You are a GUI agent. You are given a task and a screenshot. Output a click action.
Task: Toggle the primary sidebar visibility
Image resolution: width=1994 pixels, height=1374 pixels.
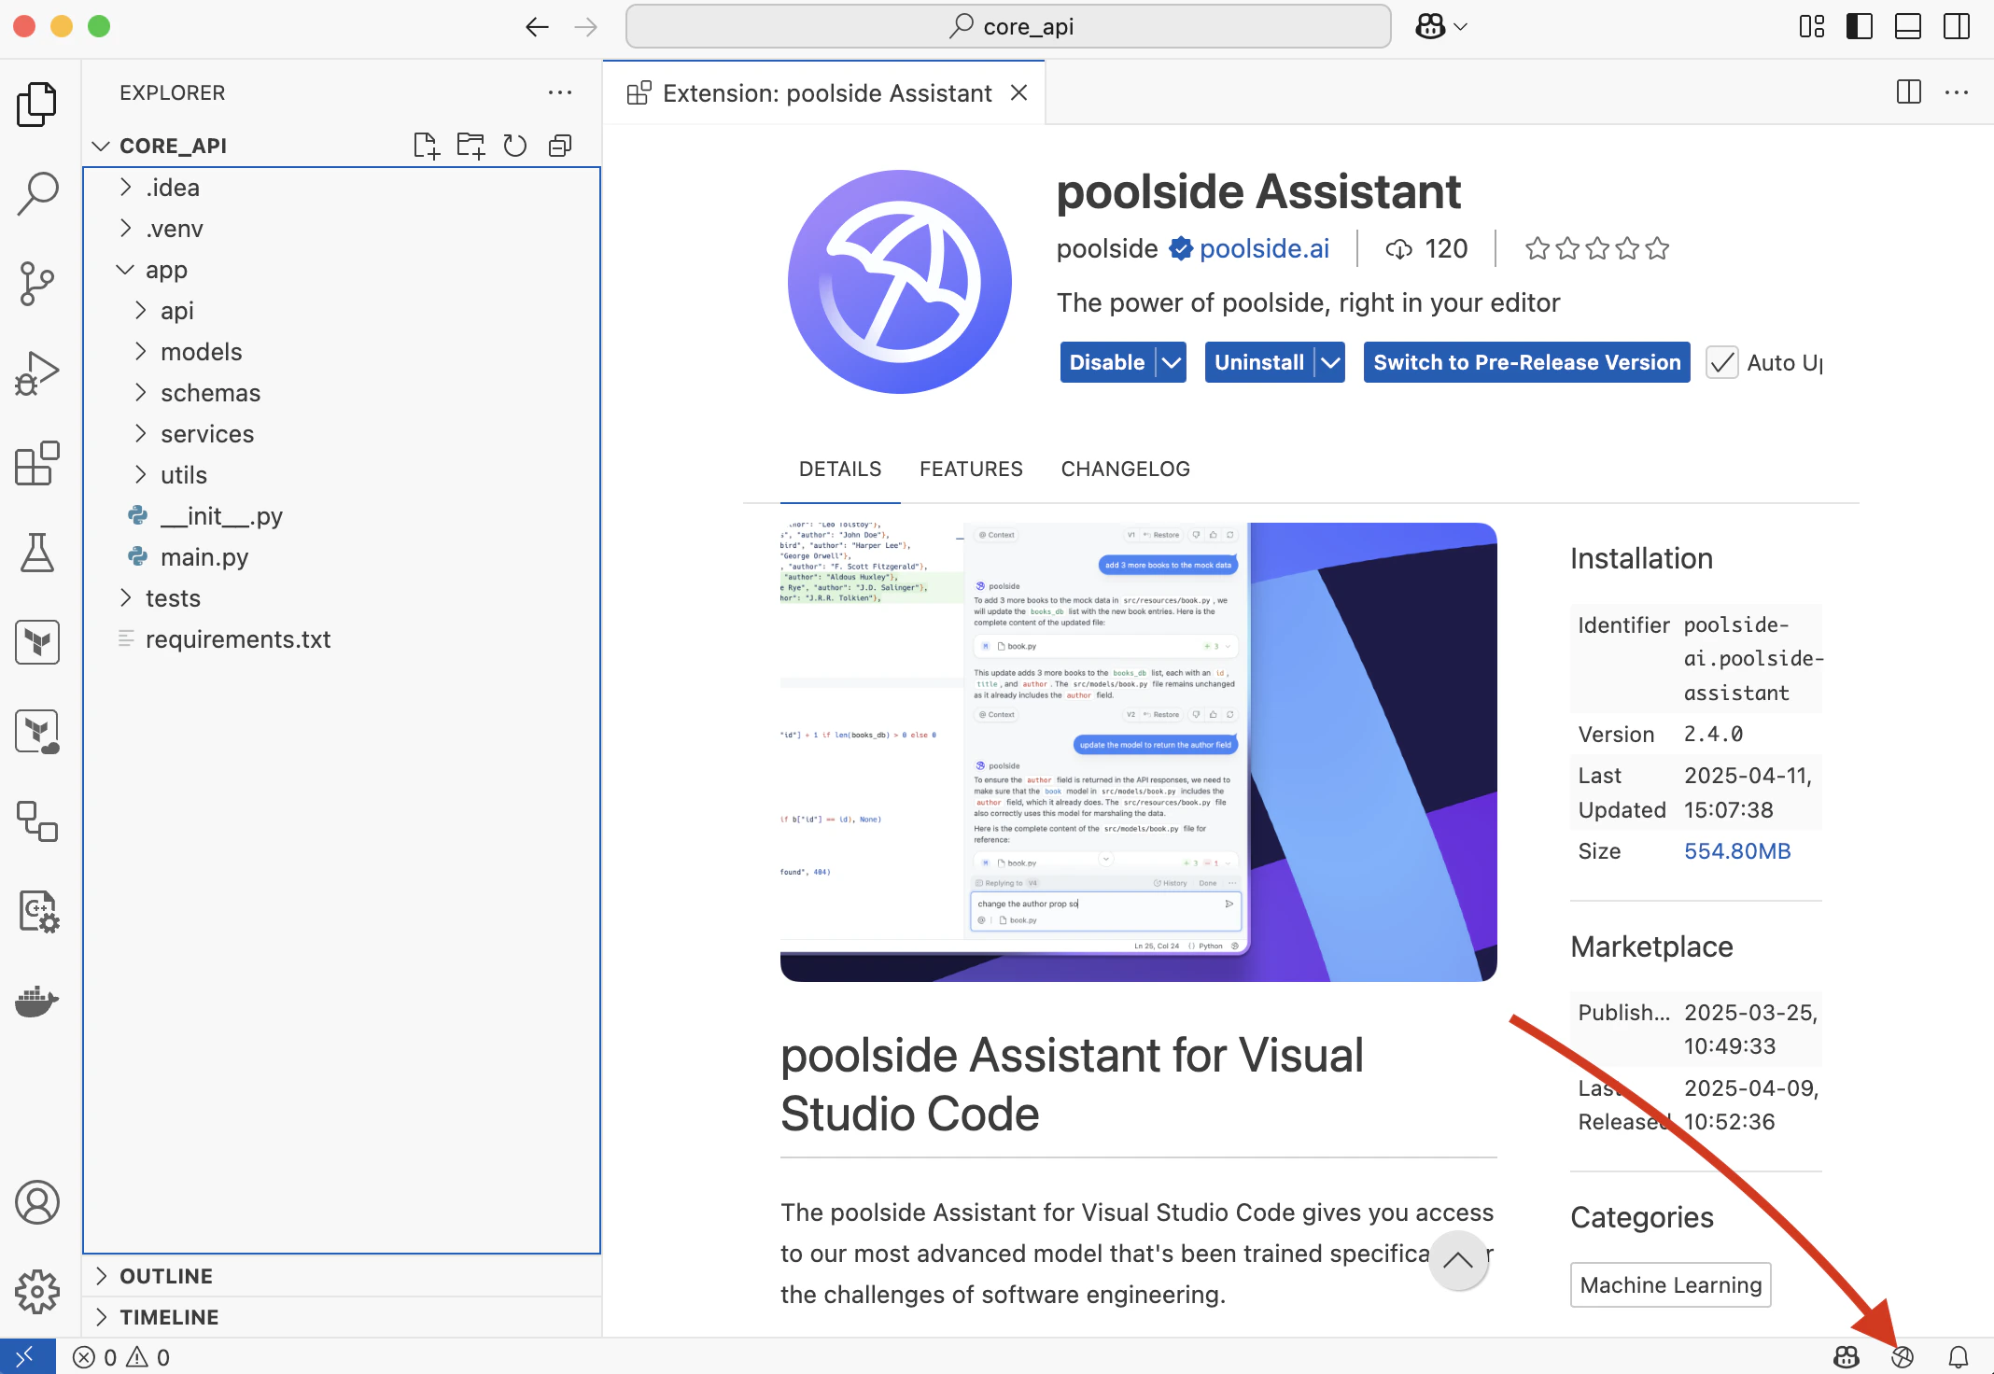pyautogui.click(x=1859, y=26)
